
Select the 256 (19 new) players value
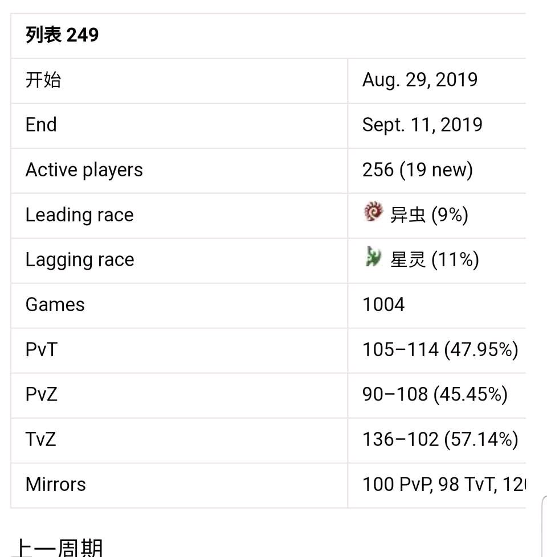point(418,170)
